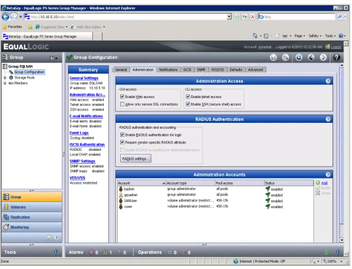Click the browser address bar

tap(129, 17)
